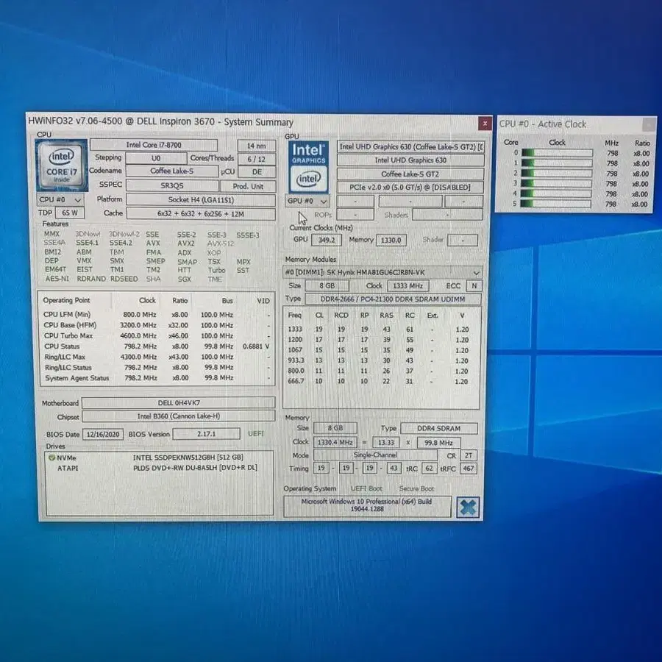The image size is (662, 662).
Task: Click the BIOS Version 2.17.1 field
Action: (x=207, y=433)
